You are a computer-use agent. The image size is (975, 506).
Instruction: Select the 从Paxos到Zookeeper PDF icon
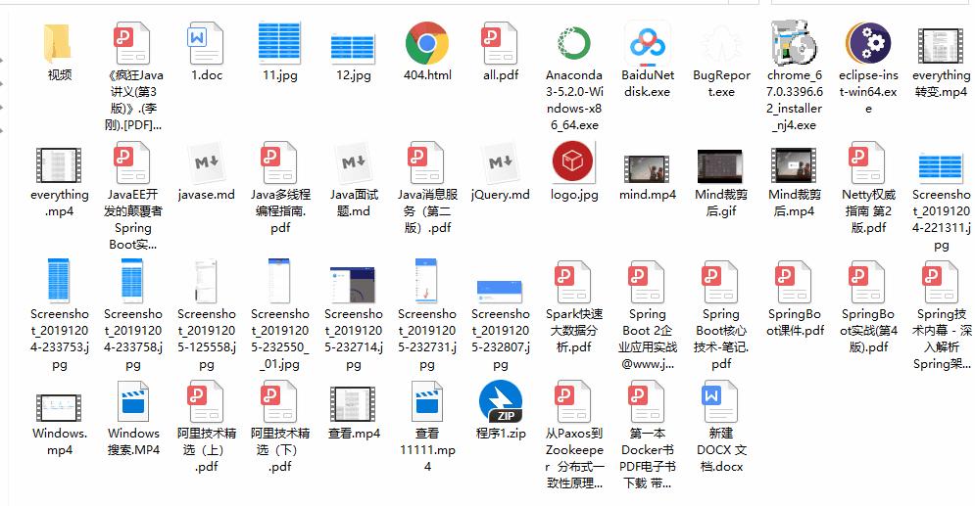[x=574, y=401]
